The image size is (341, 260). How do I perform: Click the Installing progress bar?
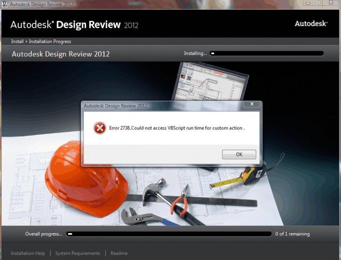click(267, 53)
